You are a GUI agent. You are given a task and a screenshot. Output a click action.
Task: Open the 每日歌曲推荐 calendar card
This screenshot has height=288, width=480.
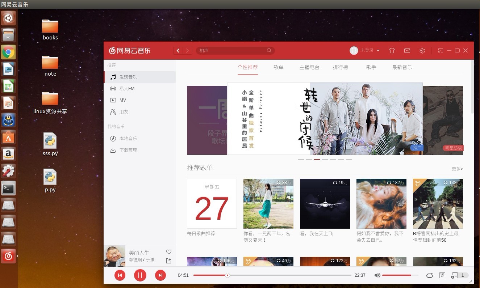[x=212, y=204]
